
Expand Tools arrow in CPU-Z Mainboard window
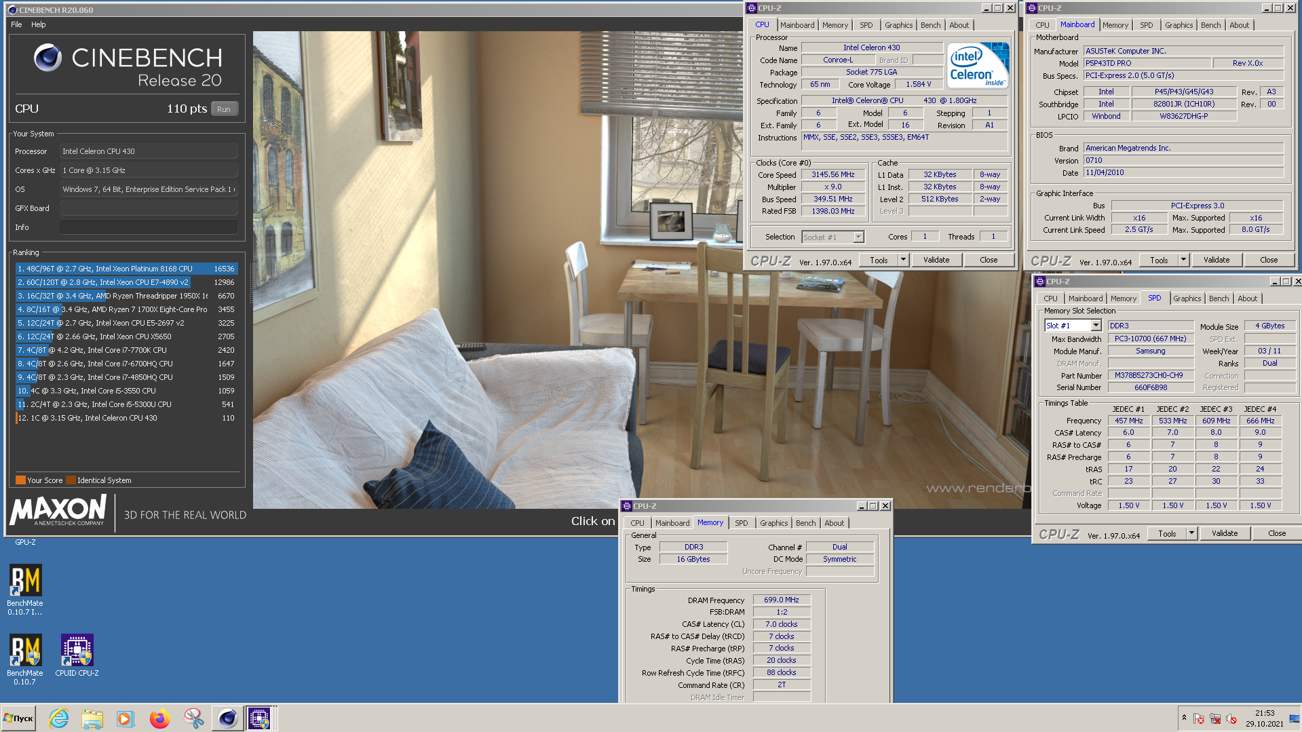click(1183, 260)
